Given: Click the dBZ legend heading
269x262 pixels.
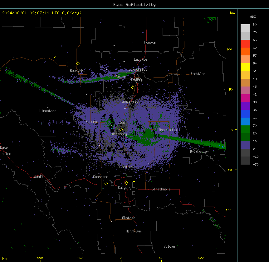Looking at the screenshot, I should tap(253, 17).
